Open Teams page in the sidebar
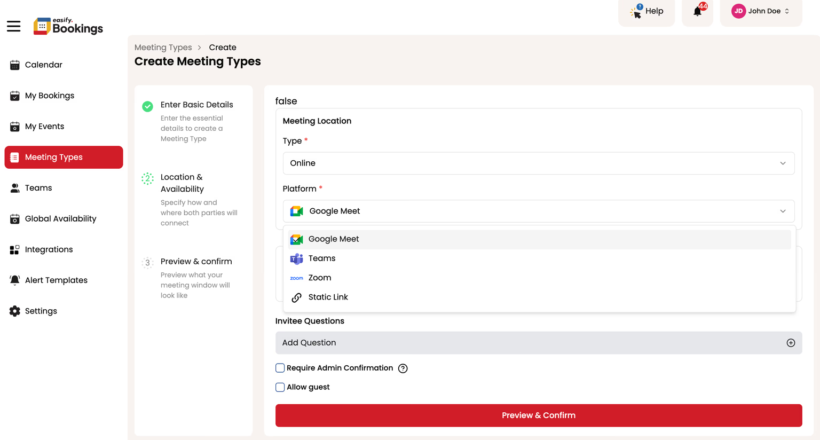This screenshot has width=820, height=440. 64,188
